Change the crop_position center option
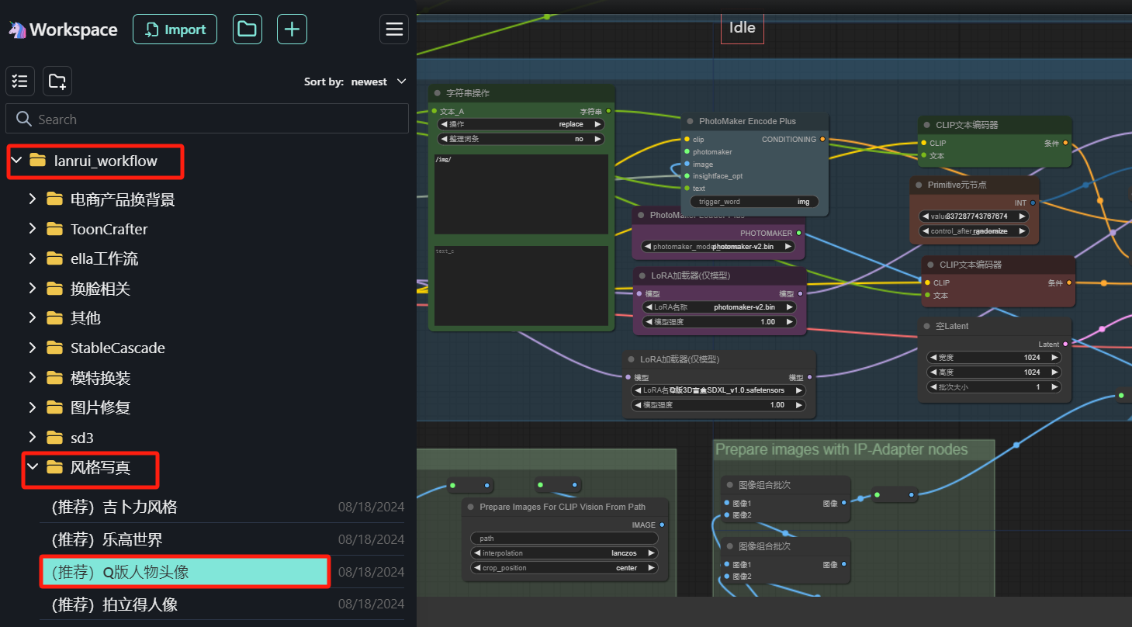The image size is (1132, 627). pos(564,568)
